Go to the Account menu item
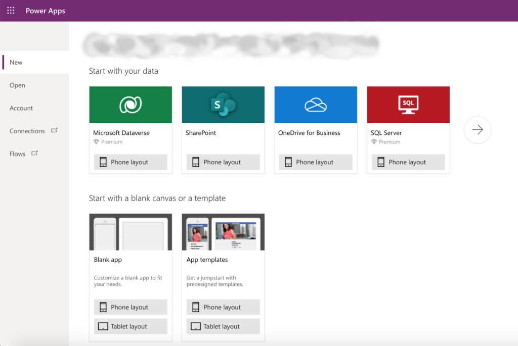 34,108
